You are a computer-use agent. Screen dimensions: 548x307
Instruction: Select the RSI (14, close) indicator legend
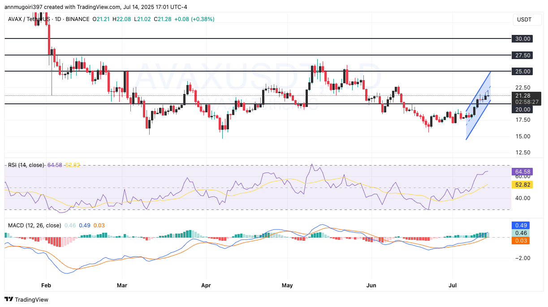point(26,165)
